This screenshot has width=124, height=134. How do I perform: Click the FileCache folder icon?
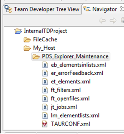27,40
